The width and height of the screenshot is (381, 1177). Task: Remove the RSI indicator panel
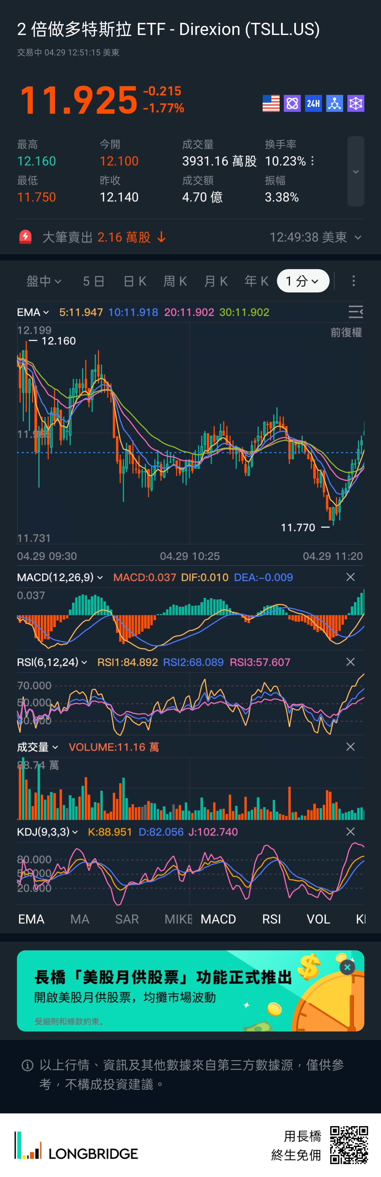pos(350,662)
